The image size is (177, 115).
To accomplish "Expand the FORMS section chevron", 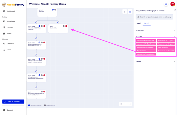I will tap(174, 61).
